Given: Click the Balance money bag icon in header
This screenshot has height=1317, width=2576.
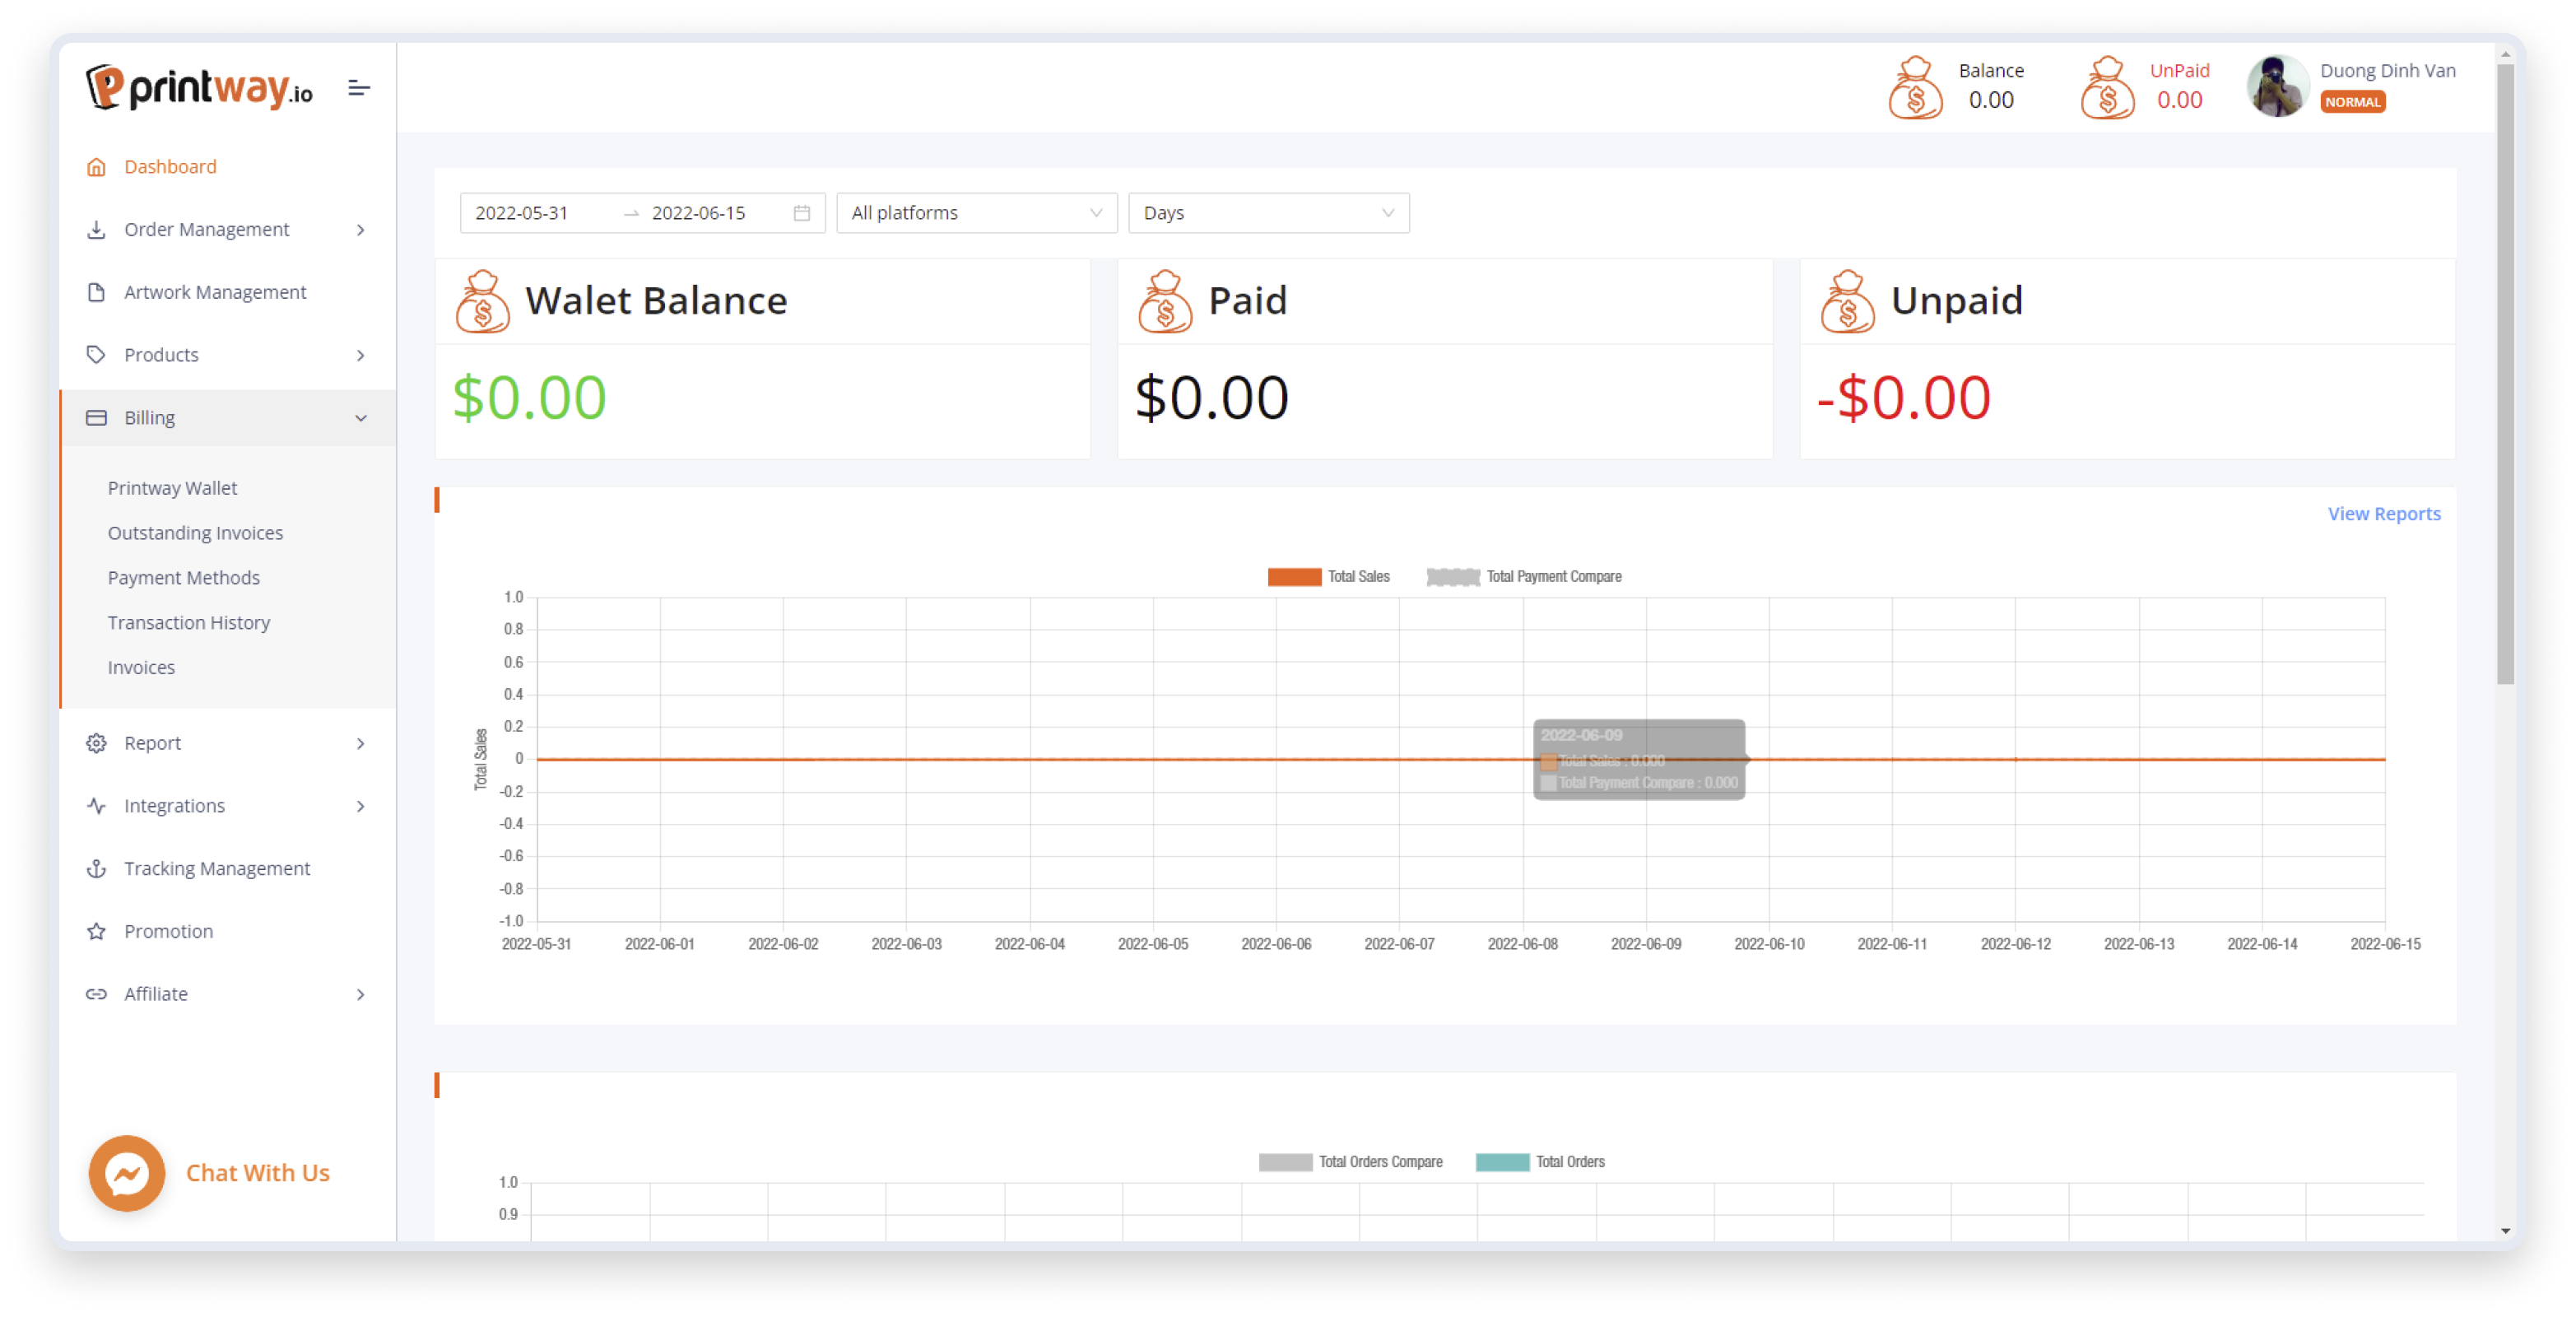Looking at the screenshot, I should click(1914, 88).
